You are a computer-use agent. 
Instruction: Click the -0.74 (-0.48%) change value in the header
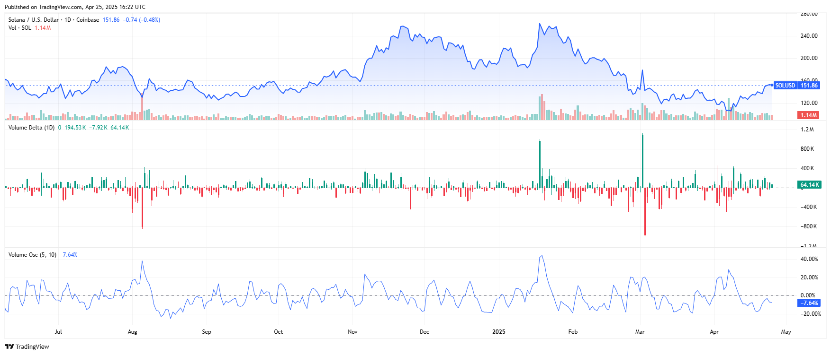[x=141, y=20]
